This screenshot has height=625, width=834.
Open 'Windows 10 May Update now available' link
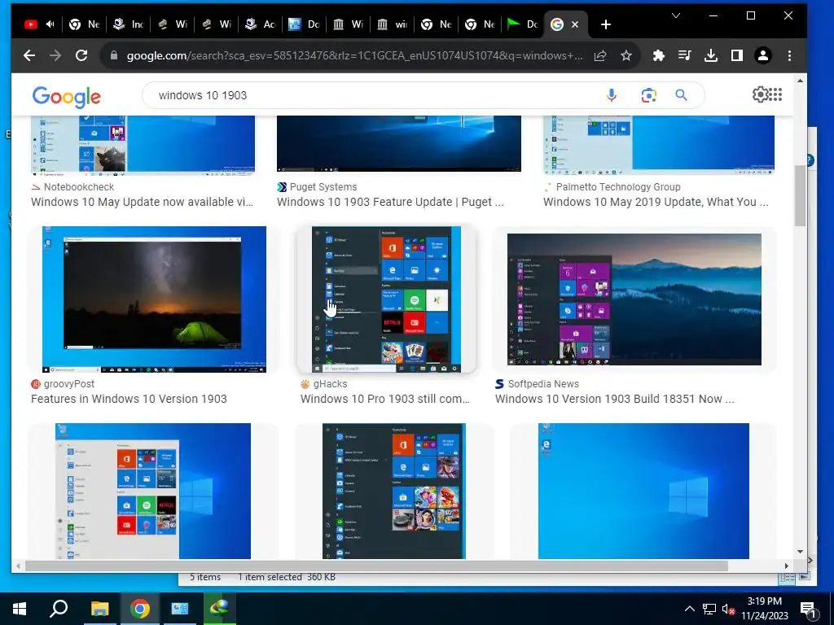(142, 202)
